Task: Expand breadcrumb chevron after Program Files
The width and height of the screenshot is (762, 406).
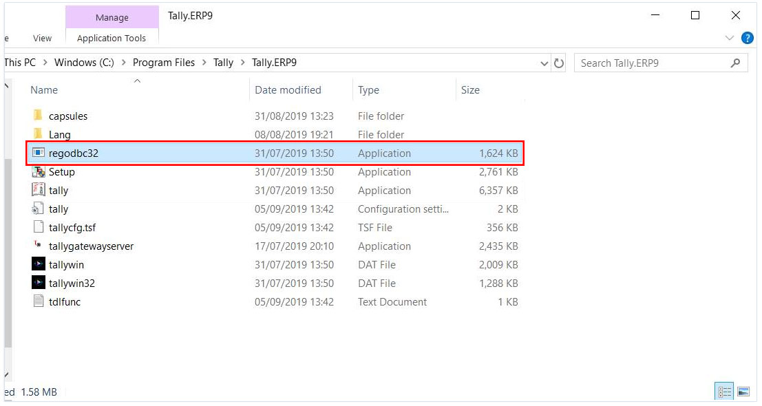Action: point(204,63)
